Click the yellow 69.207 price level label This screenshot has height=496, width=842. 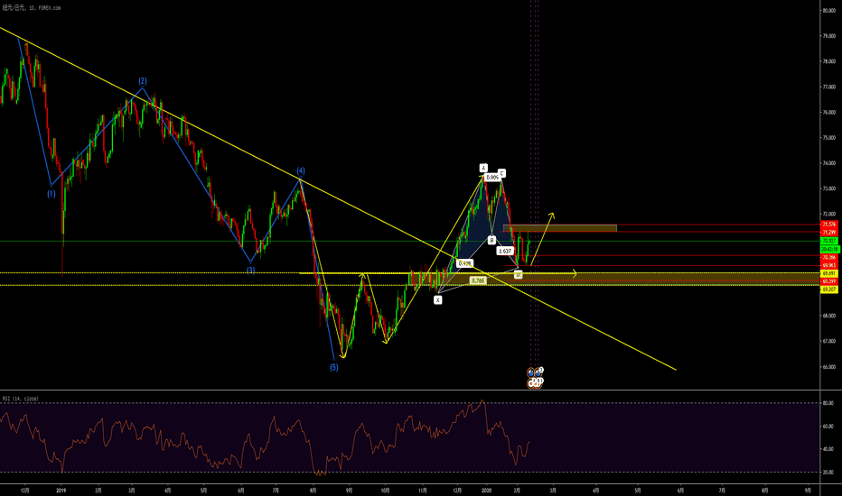coord(828,289)
